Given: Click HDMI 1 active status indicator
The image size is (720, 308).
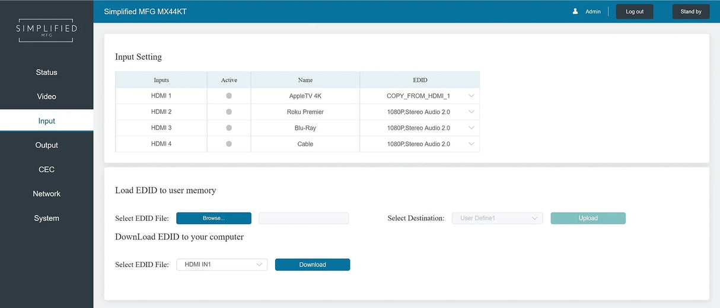Looking at the screenshot, I should pyautogui.click(x=229, y=96).
